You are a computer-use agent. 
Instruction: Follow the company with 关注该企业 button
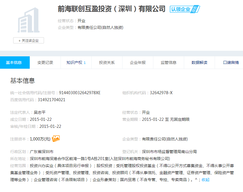[x=28, y=40]
